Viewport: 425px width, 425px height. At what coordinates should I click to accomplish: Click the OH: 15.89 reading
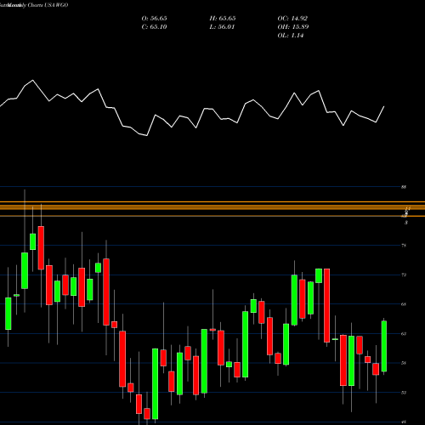293,27
